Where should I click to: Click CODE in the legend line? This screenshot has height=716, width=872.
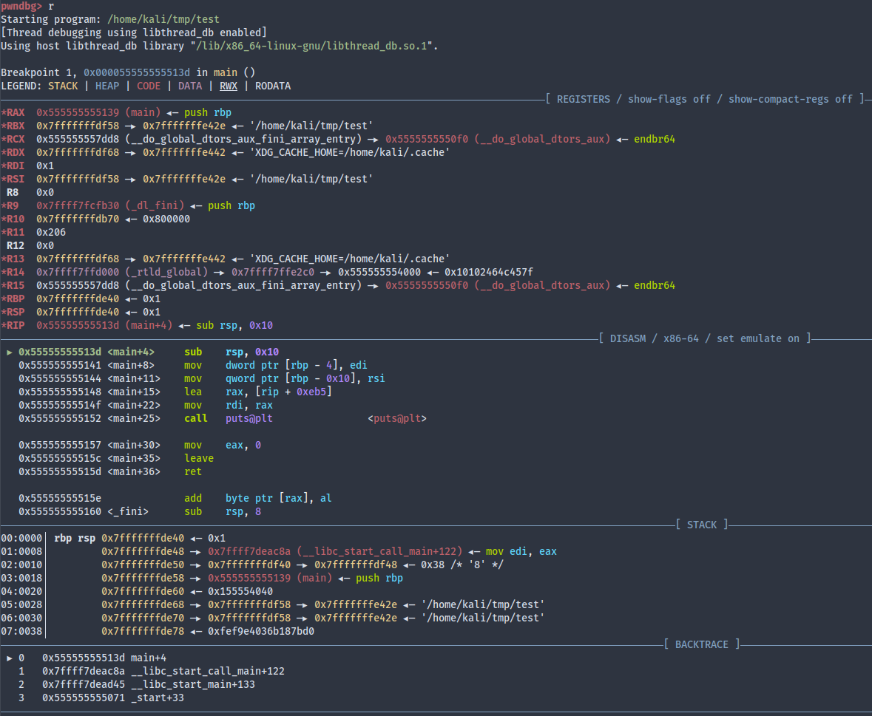coord(148,86)
